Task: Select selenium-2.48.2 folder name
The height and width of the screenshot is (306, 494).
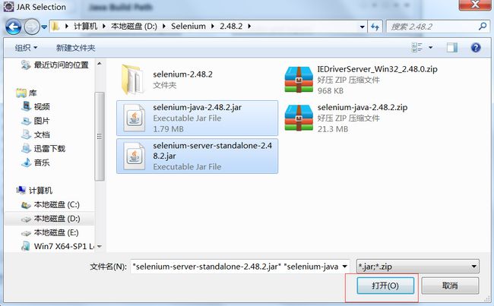Action: 182,74
